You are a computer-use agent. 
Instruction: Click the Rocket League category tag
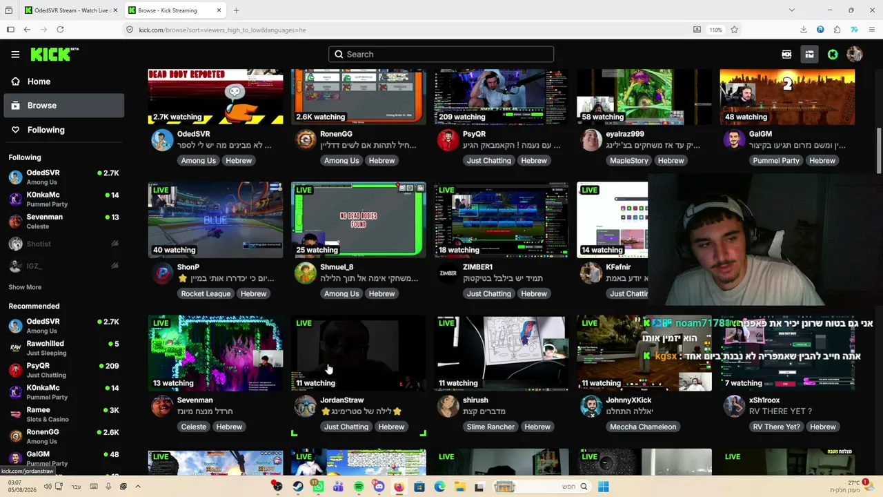coord(206,294)
